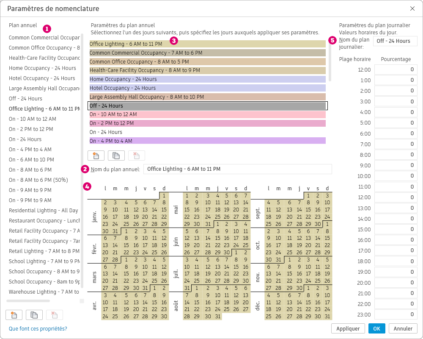Pick Health-Care Facility Occupancy - 8 AM to 9 PM bar
Image resolution: width=423 pixels, height=339 pixels.
click(207, 70)
